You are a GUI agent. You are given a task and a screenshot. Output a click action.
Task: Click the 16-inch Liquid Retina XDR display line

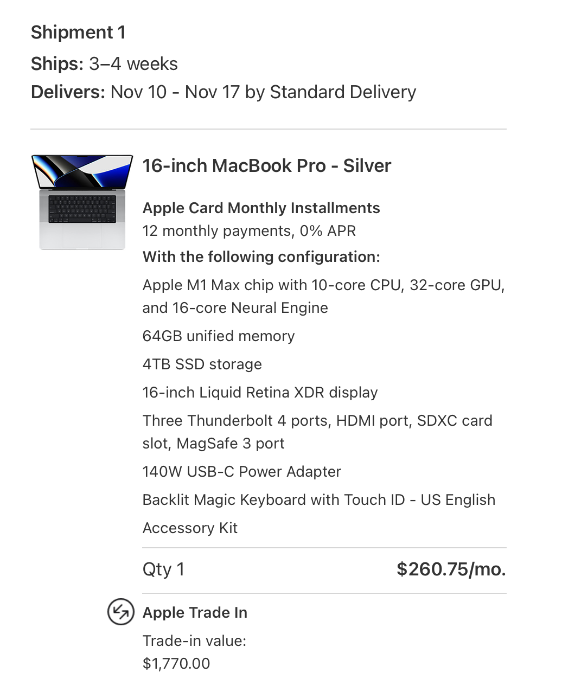260,393
